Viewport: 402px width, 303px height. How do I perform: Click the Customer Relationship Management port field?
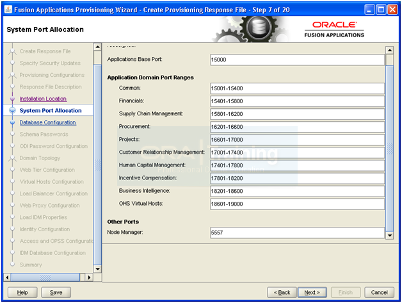click(x=297, y=152)
